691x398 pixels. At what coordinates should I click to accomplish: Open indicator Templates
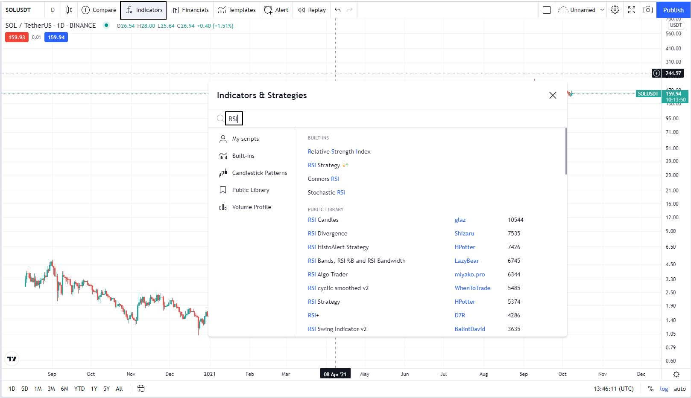237,10
